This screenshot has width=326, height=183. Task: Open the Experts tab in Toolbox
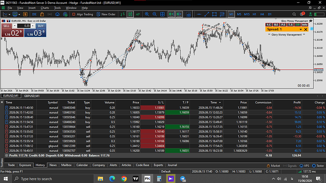coord(158,165)
